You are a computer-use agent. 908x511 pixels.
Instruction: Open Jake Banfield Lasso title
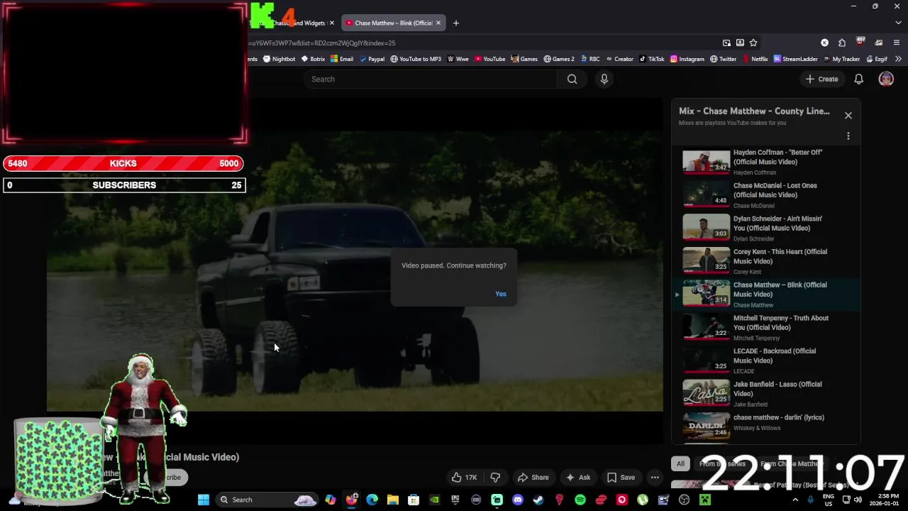[x=777, y=389]
